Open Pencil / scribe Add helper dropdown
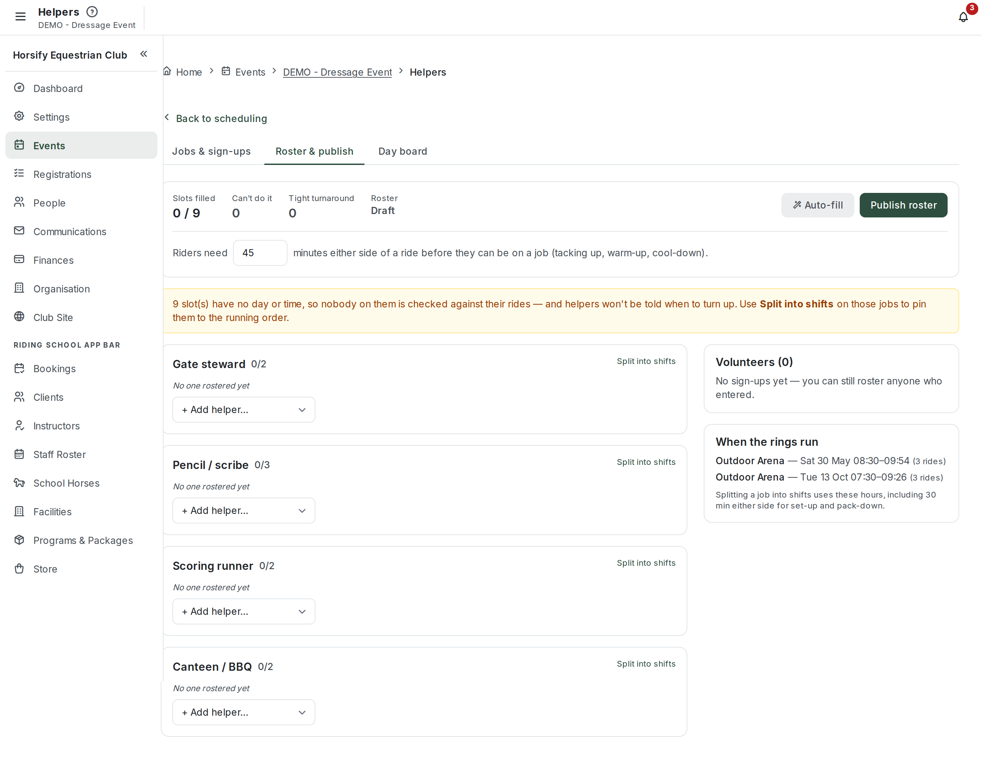This screenshot has width=981, height=775. 244,511
